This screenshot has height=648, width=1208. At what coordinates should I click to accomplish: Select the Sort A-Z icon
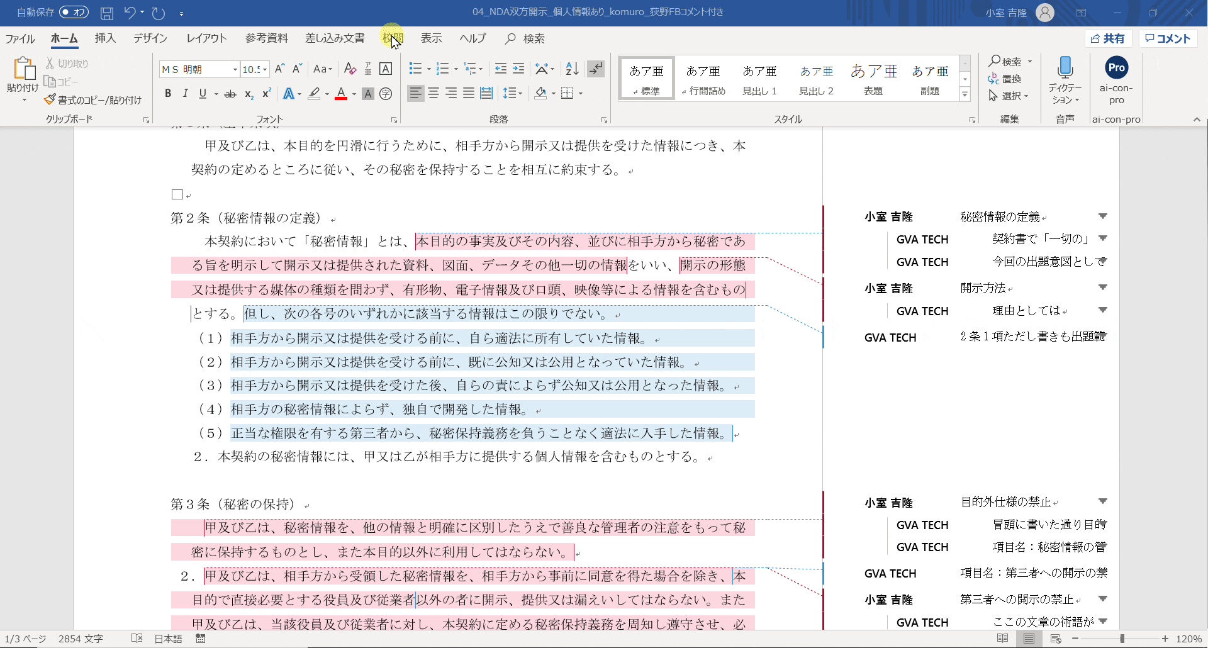572,69
